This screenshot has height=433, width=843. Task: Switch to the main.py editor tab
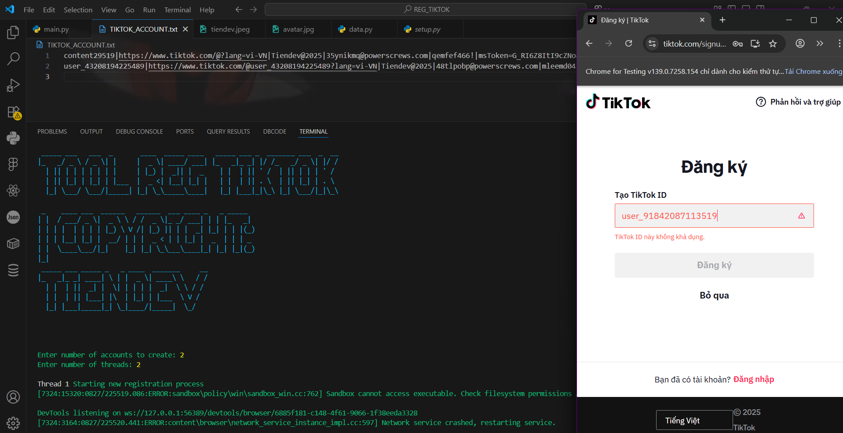click(59, 29)
